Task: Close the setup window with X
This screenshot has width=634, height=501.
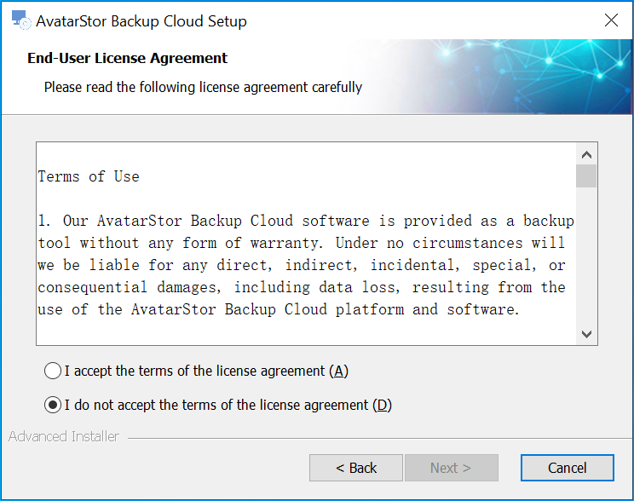Action: (x=611, y=20)
